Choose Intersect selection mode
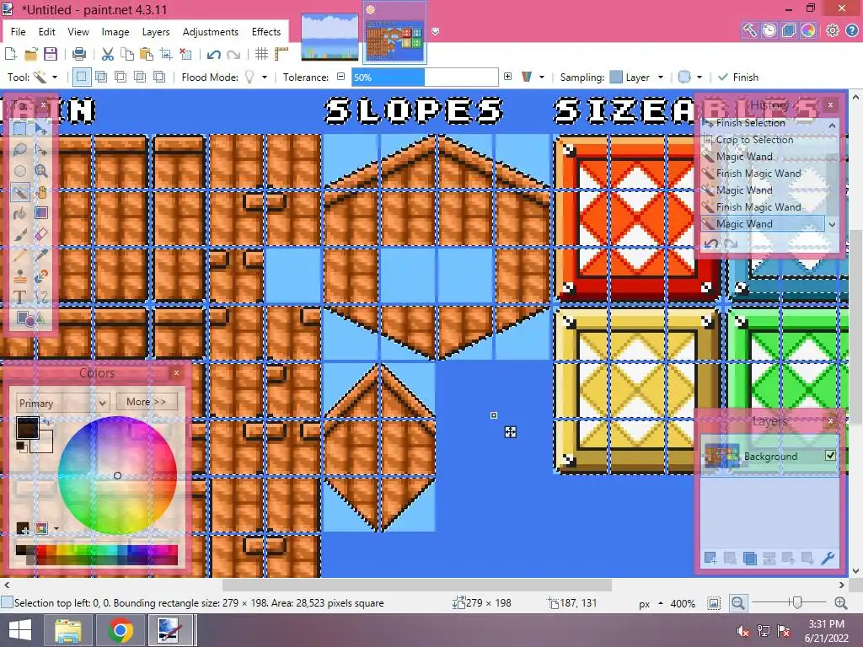This screenshot has width=863, height=647. (x=140, y=77)
